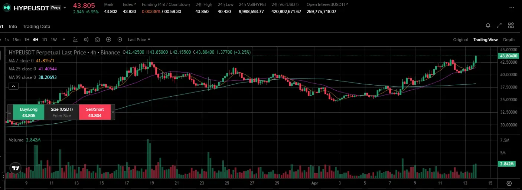Click the open interest value 259,775,718.07
The width and height of the screenshot is (522, 190).
[322, 11]
